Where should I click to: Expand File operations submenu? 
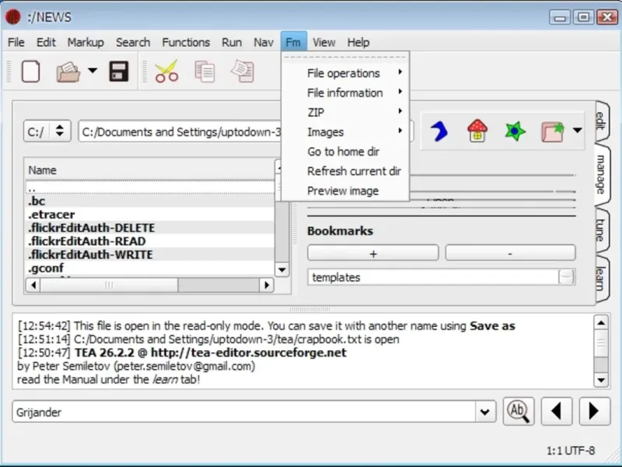(x=345, y=73)
